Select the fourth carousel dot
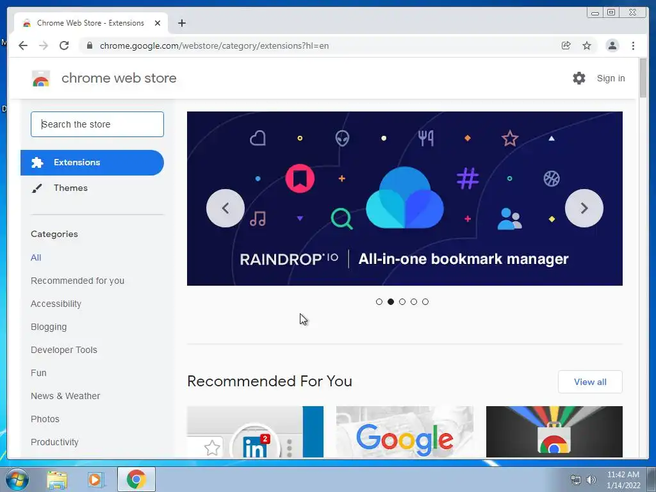 [414, 302]
